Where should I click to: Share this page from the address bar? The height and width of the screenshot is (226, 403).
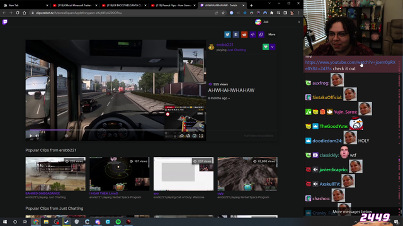[x=217, y=13]
